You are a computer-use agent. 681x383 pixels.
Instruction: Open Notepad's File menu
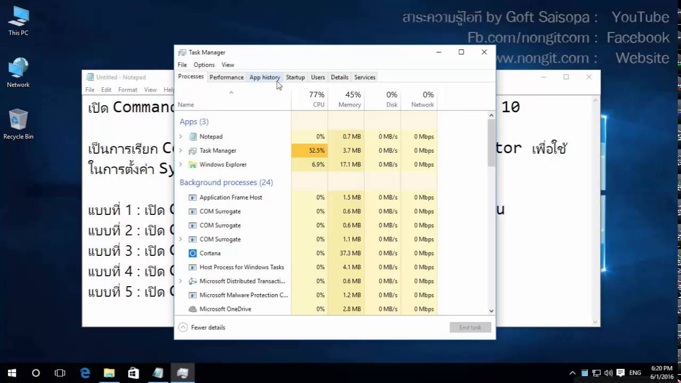pyautogui.click(x=90, y=90)
